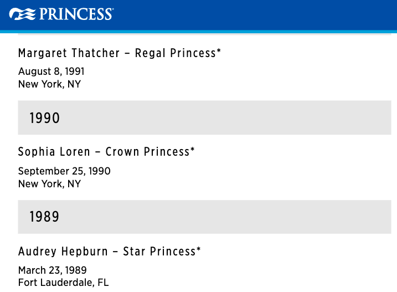Click the asterisk after Star Princess
Image resolution: width=397 pixels, height=292 pixels.
point(198,249)
